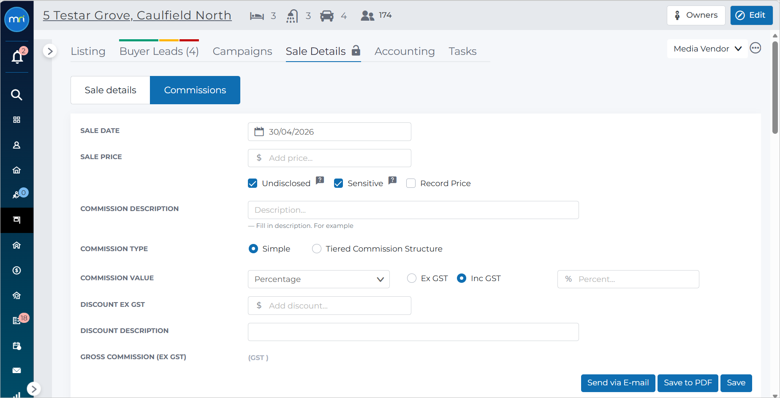The width and height of the screenshot is (780, 398).
Task: Open the double-roof house icon in the sidebar
Action: 16,245
